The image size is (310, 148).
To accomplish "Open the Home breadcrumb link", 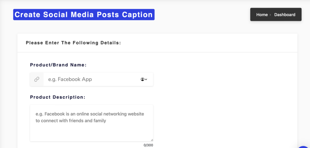I will coord(262,15).
